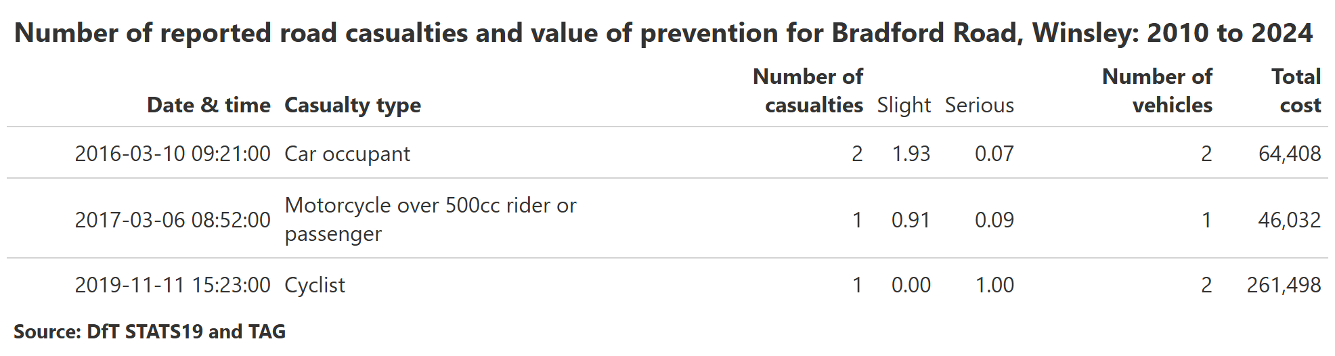Click the "Source: DfT STATS19 and TAG" footnote

point(150,332)
